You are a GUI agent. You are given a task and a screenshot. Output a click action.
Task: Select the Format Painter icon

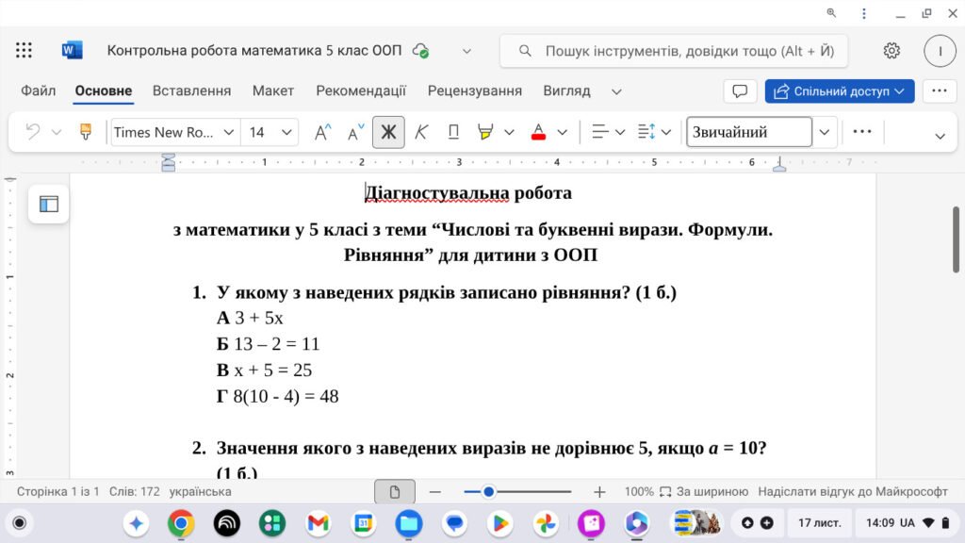(x=84, y=132)
